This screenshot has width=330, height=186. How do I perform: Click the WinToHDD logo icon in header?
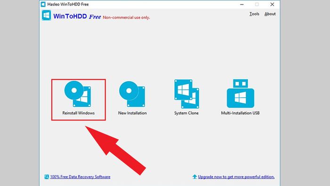click(46, 15)
